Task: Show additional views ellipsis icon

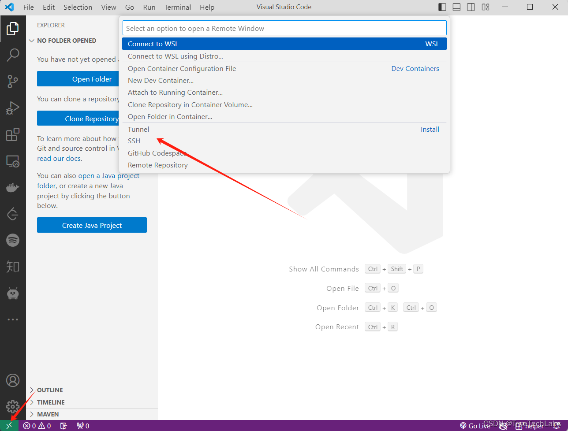Action: coord(13,320)
